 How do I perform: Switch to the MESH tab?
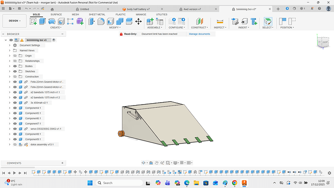click(x=76, y=15)
